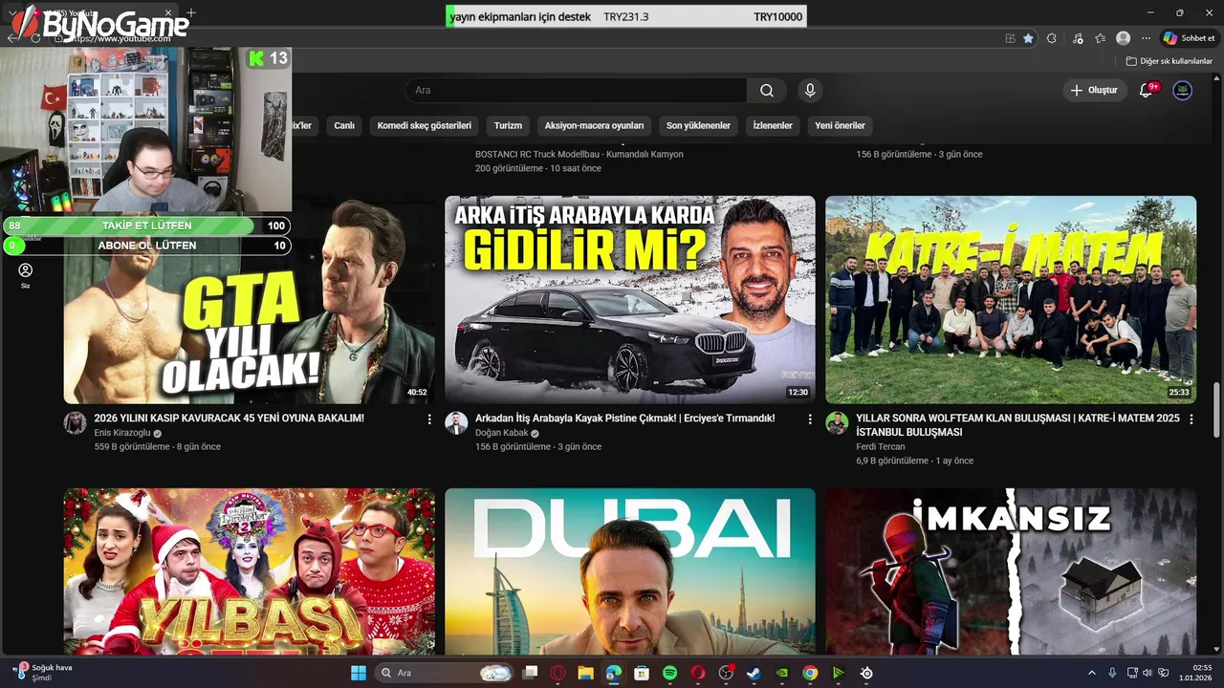Toggle the favorite star in address bar
This screenshot has height=688, width=1224.
(x=1028, y=38)
